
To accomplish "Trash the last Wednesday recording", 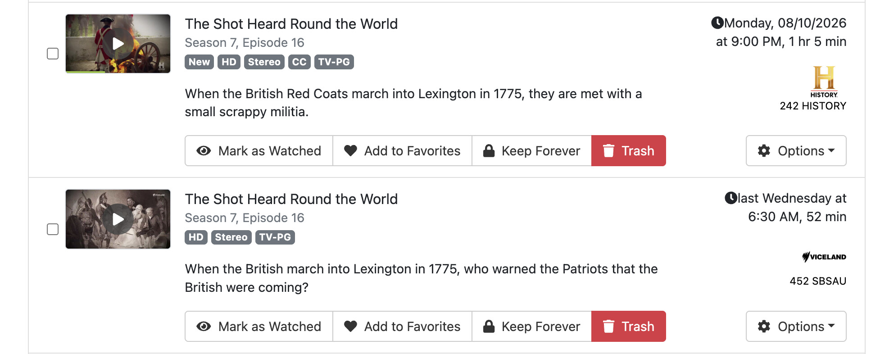I will pos(629,327).
